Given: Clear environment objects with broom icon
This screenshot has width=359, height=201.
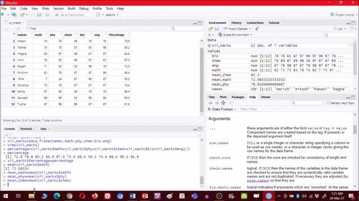Looking at the screenshot, I should [x=257, y=28].
